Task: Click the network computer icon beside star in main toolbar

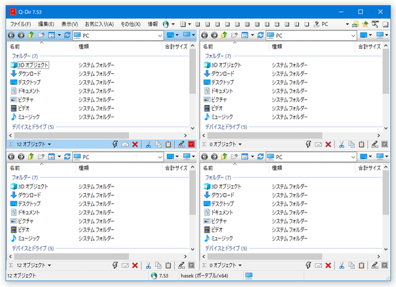Action: pyautogui.click(x=355, y=24)
